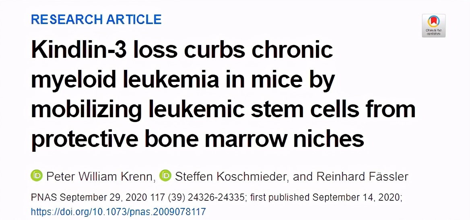Click the title line "protective bone marrow niches"
Viewport: 470px width, 220px height.
pos(197,139)
